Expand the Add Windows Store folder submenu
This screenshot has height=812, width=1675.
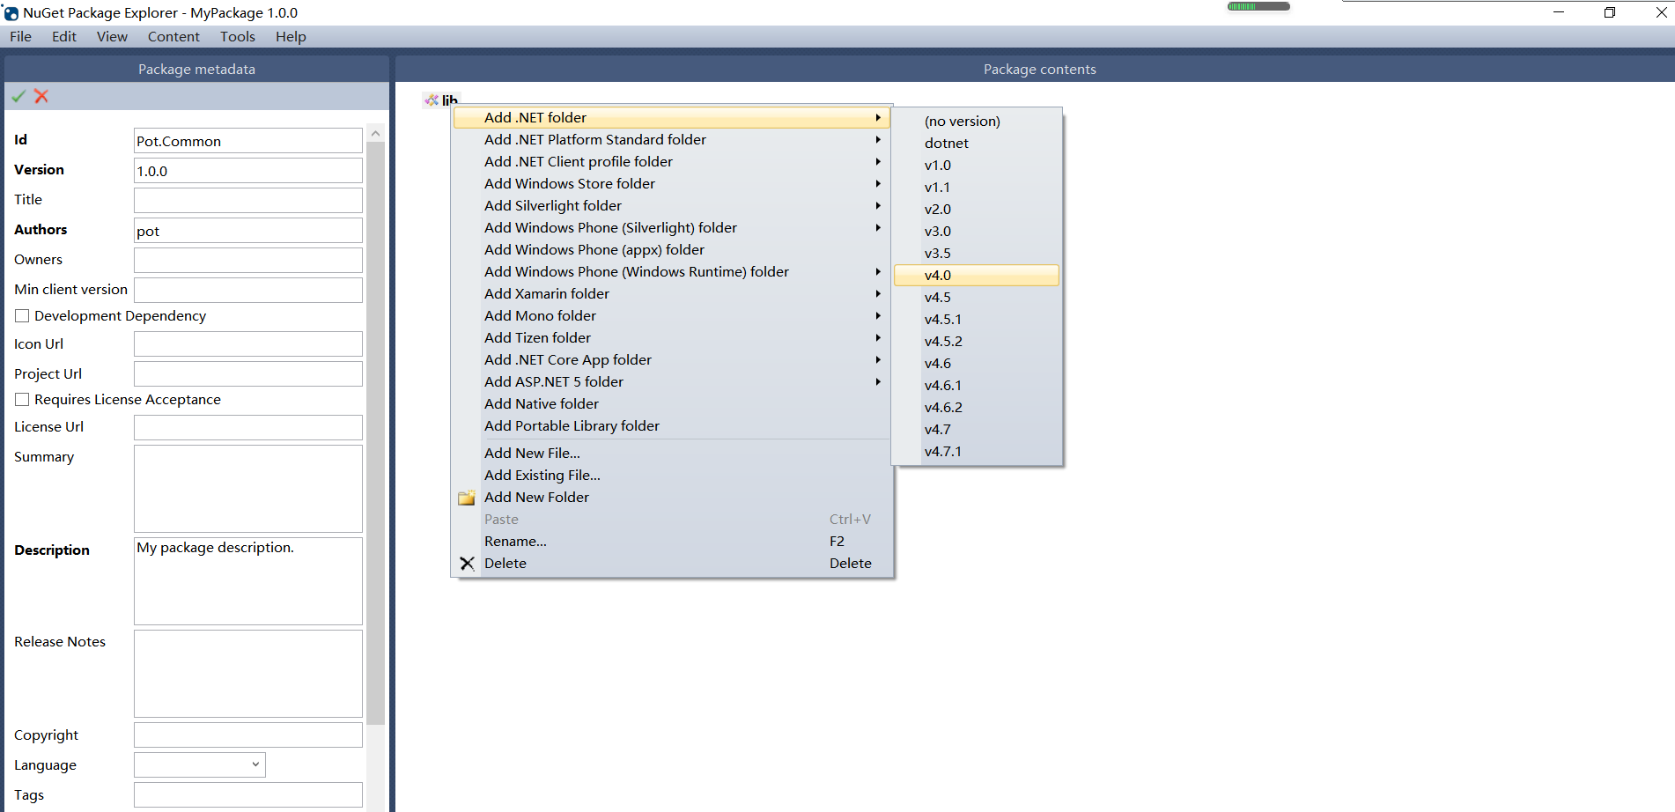point(672,184)
